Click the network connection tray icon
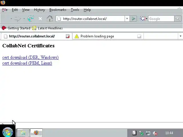The image size is (183, 137). pos(148,133)
